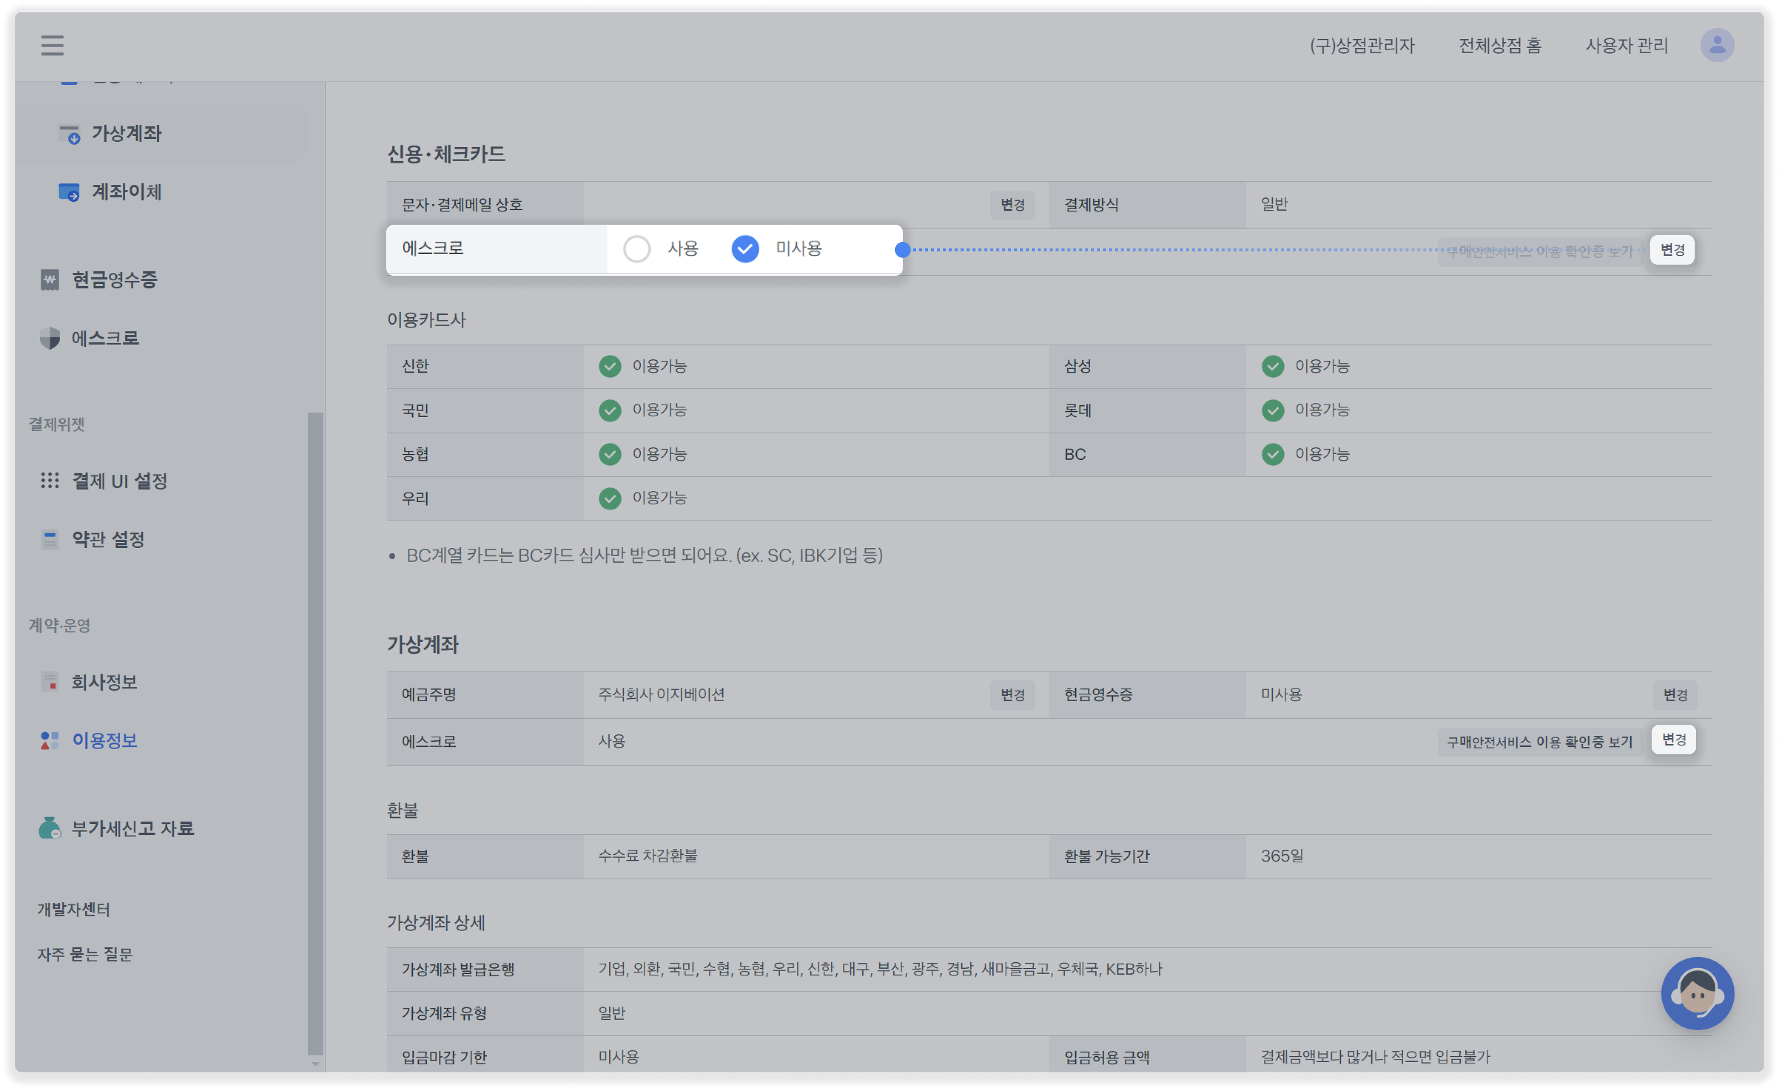The height and width of the screenshot is (1090, 1779).
Task: Open 약관 설정 in sidebar
Action: click(x=108, y=539)
